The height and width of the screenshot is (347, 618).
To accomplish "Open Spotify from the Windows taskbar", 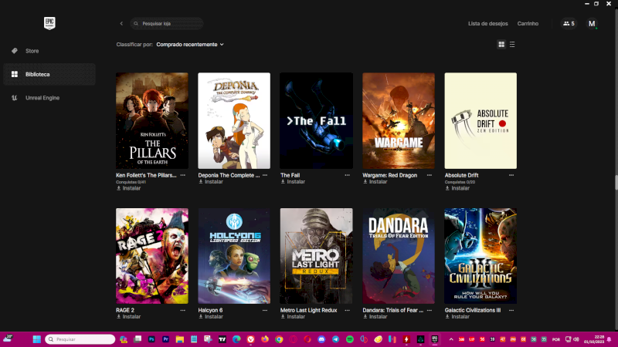I will click(x=349, y=339).
